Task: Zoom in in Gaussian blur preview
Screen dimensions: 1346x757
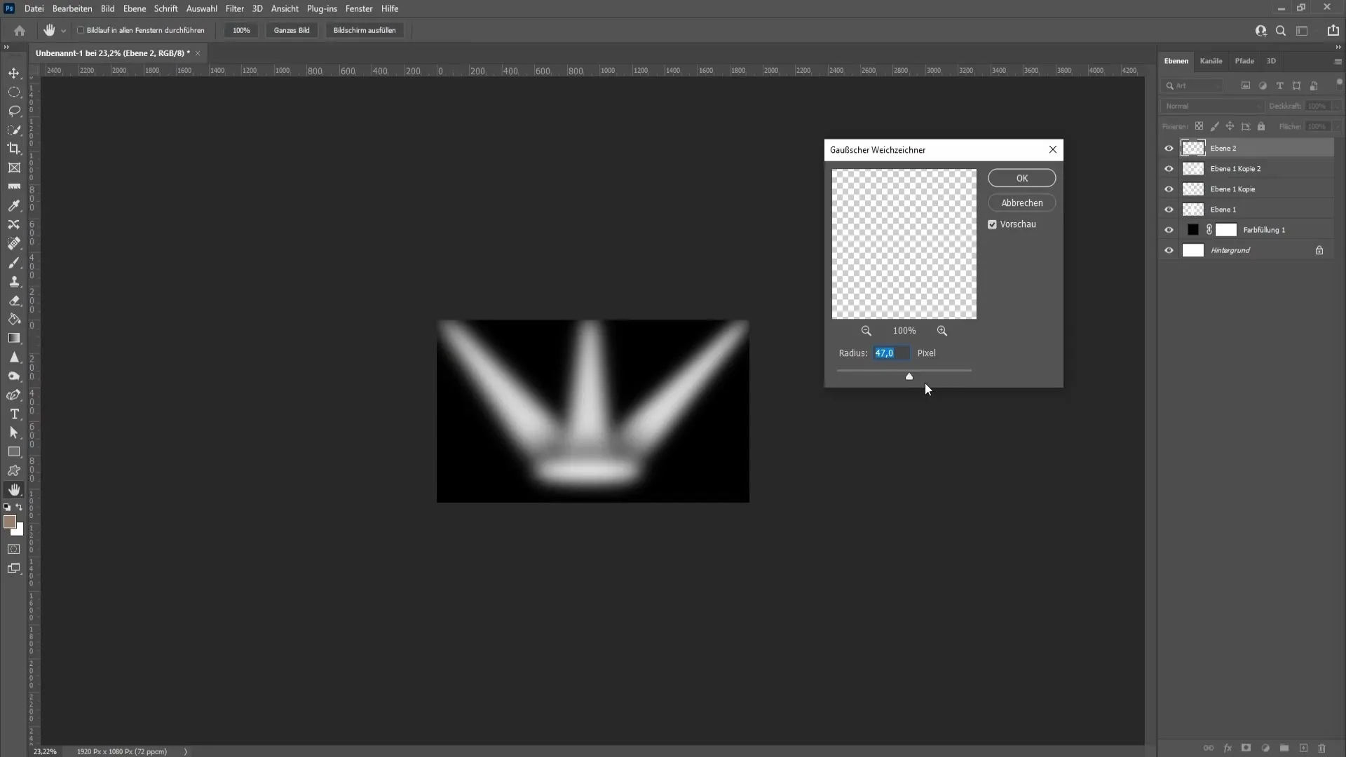Action: pos(942,331)
